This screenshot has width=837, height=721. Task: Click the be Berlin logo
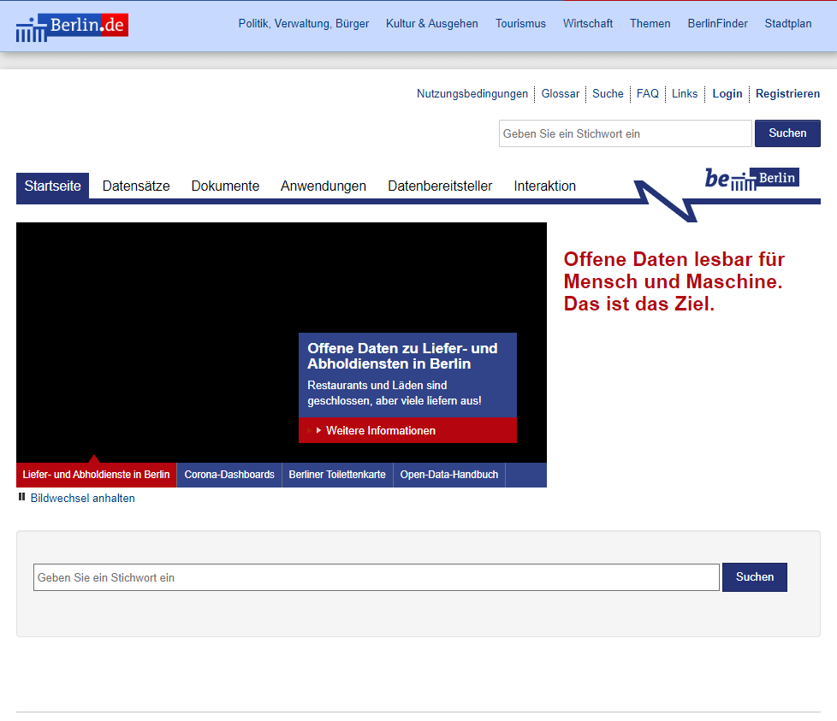coord(751,178)
